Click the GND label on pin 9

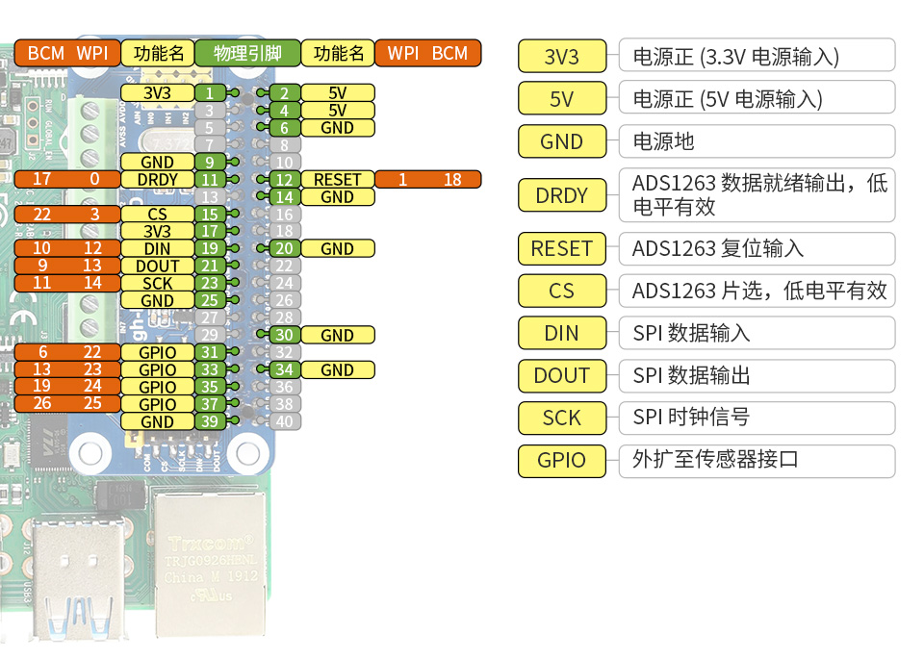[x=157, y=162]
